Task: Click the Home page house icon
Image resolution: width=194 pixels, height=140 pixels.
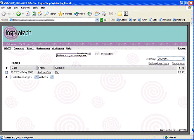Action: 40,14
